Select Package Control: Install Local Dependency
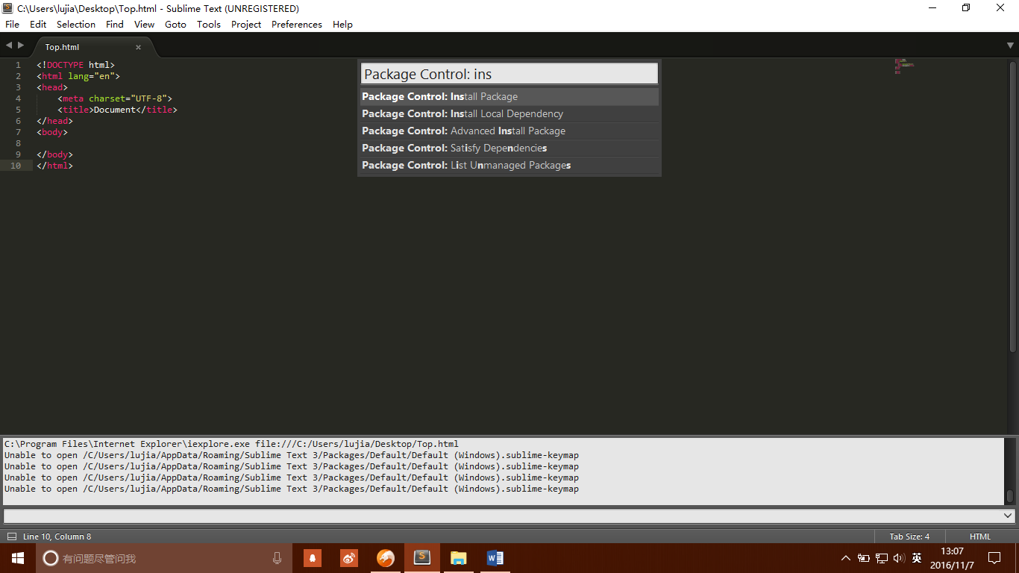 509,113
